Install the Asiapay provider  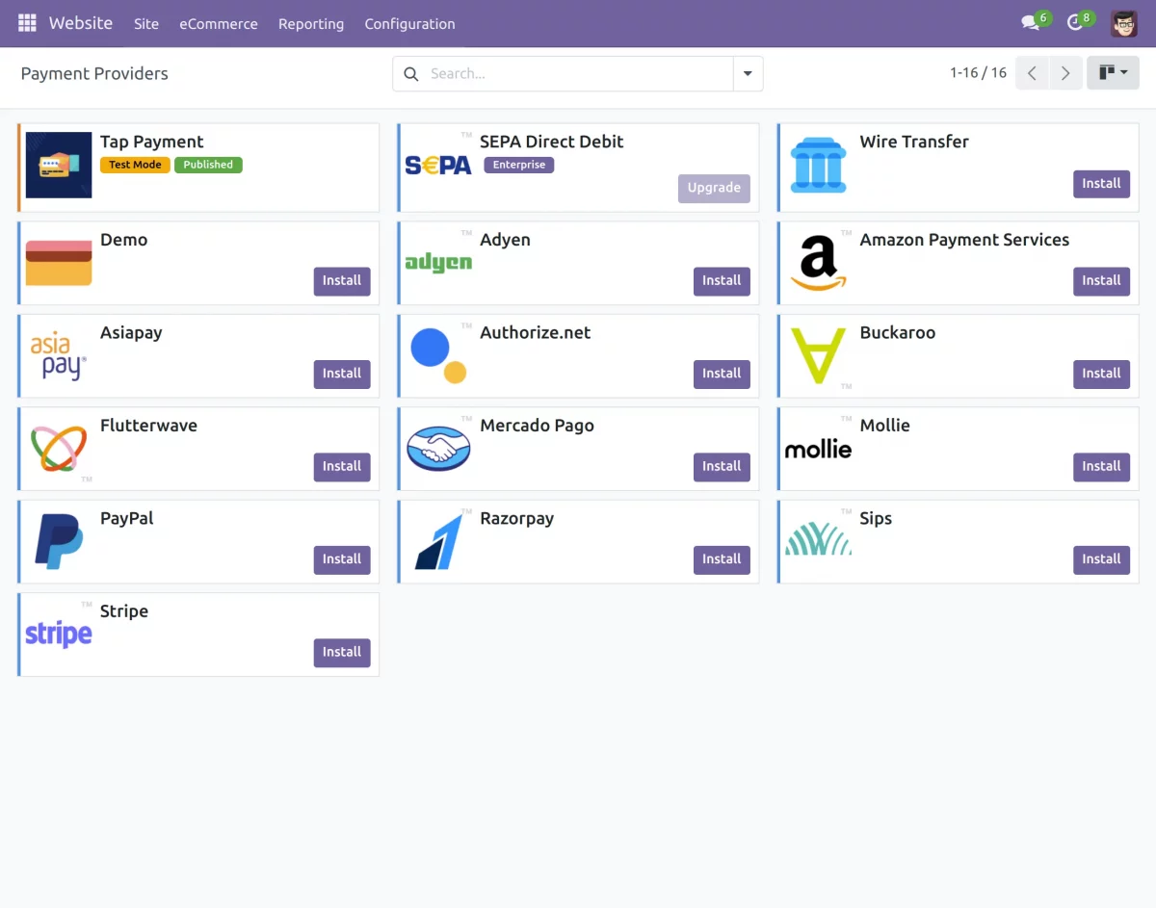tap(342, 374)
